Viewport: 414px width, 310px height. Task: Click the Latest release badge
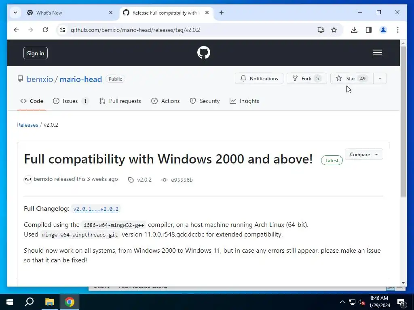click(332, 161)
